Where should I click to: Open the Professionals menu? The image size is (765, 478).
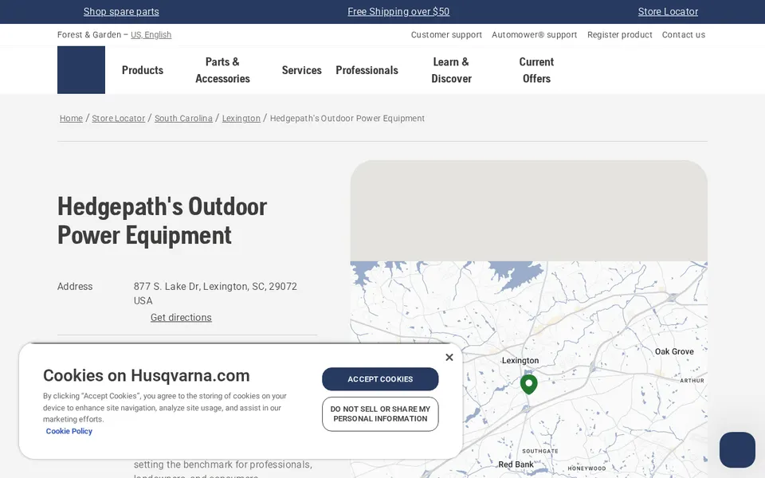(367, 70)
